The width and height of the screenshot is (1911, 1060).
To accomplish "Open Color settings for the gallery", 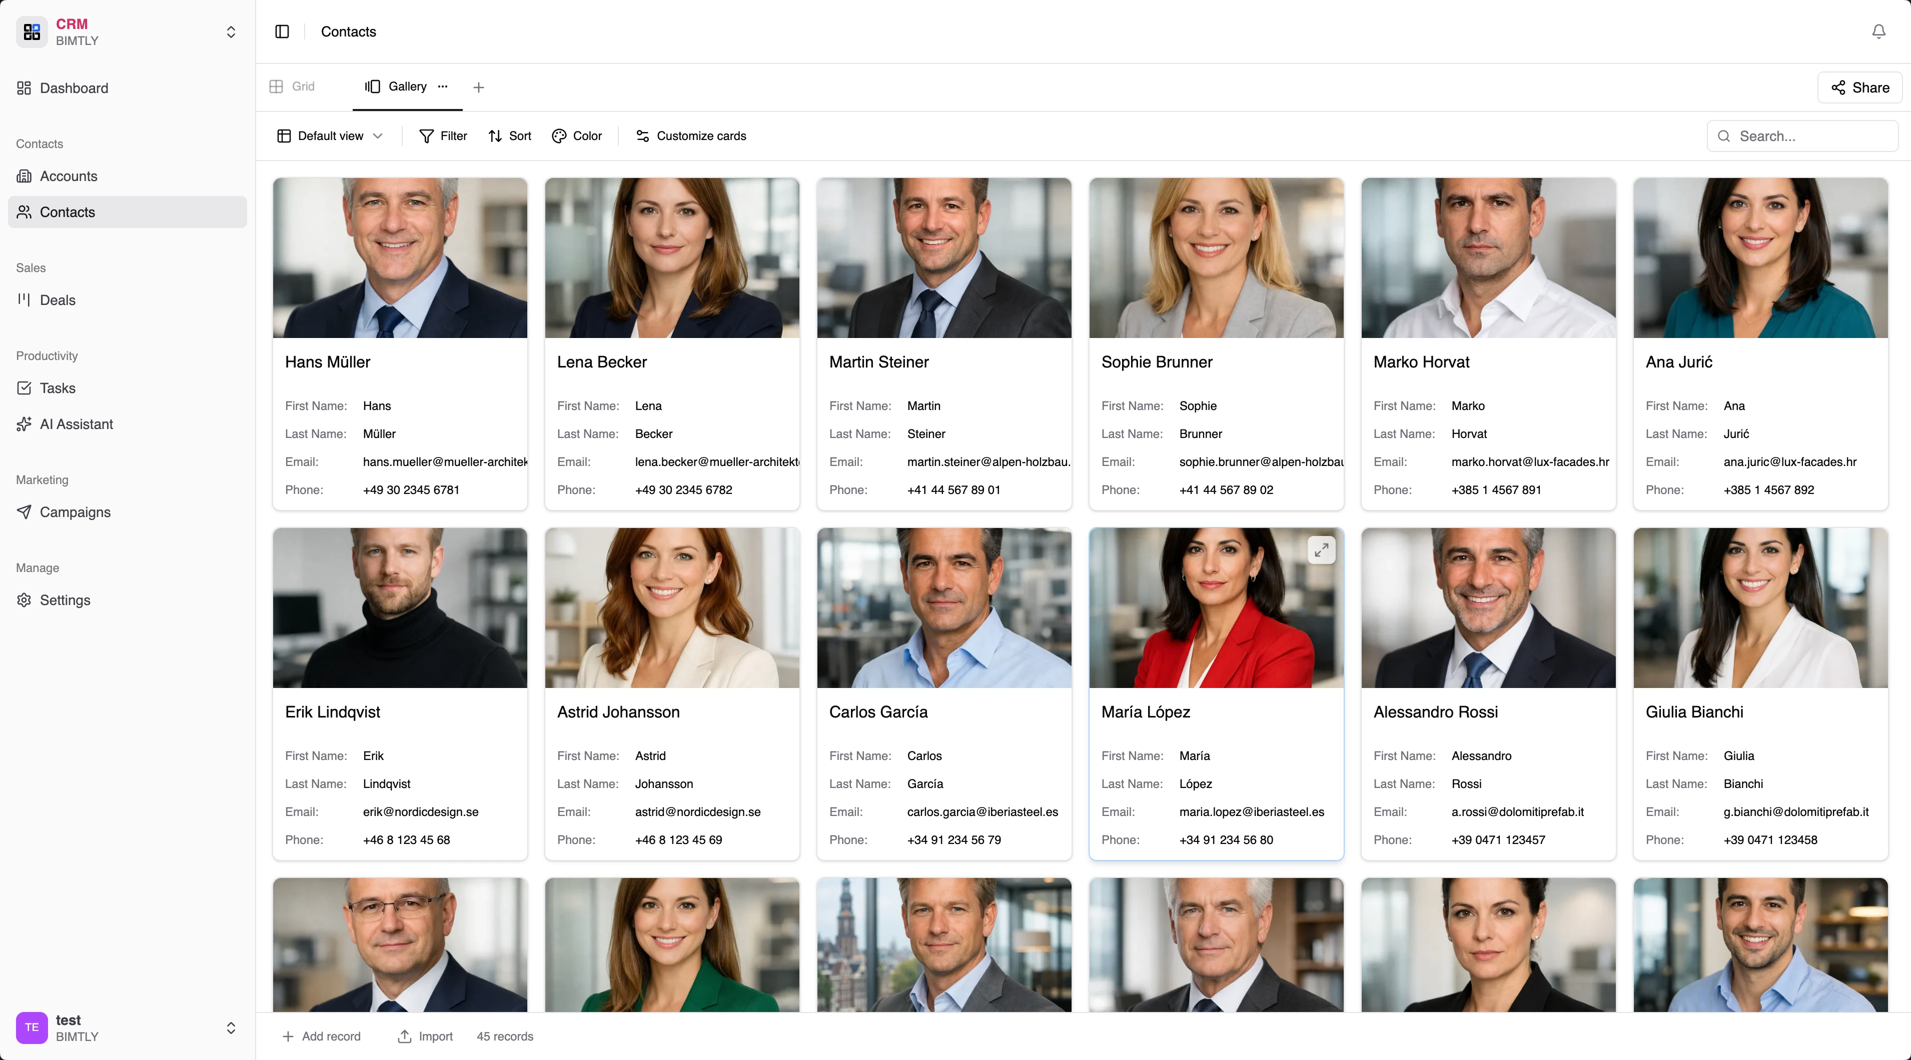I will pos(576,135).
